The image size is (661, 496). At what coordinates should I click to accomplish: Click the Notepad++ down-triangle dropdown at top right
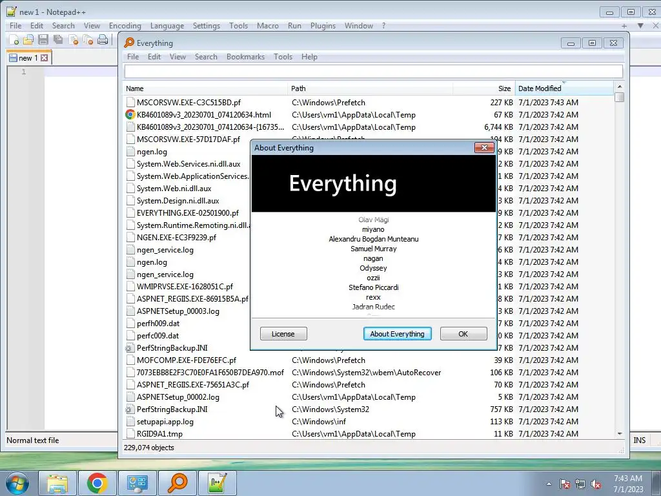(640, 26)
